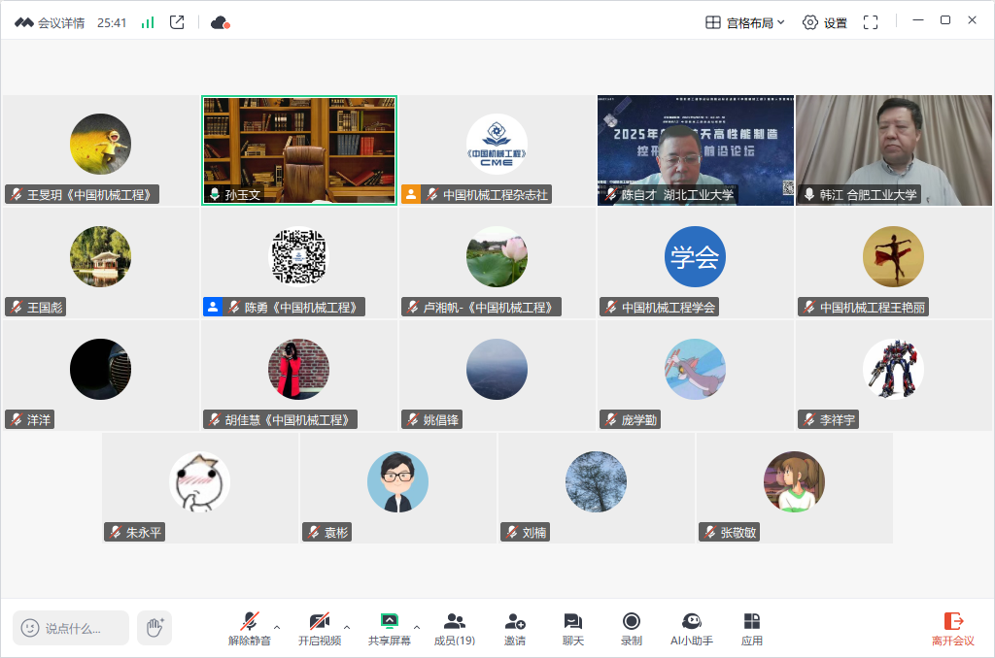This screenshot has width=995, height=658.
Task: Turn on camera with 开启视频
Action: pos(319,629)
